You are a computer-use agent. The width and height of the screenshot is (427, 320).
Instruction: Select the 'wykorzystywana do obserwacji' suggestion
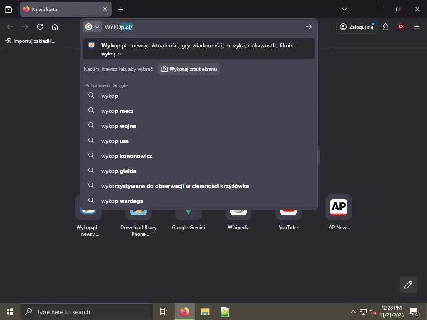[199, 186]
